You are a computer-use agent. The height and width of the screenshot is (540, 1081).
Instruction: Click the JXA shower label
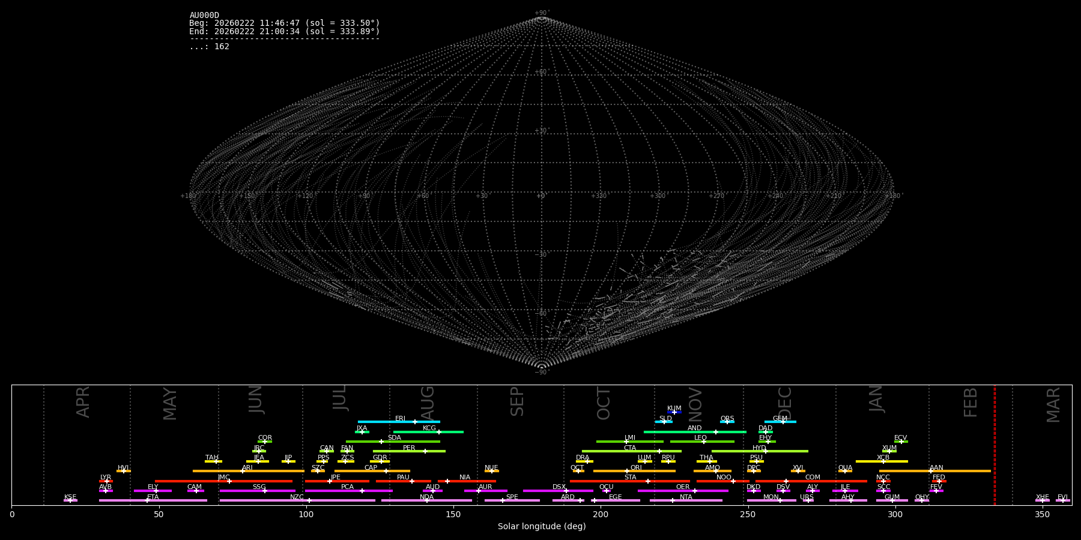pos(362,428)
